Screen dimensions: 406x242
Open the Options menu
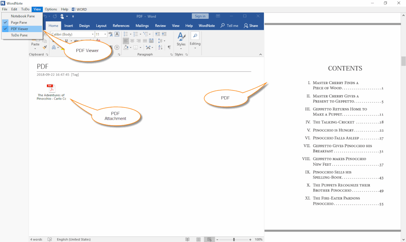51,9
